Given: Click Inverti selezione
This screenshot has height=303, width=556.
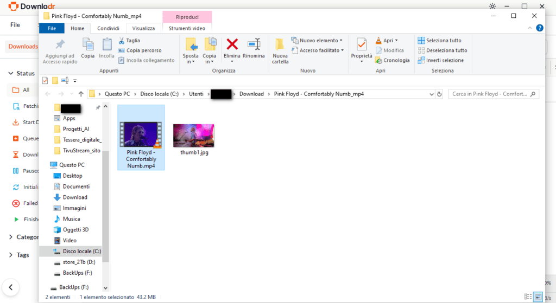Looking at the screenshot, I should point(441,61).
